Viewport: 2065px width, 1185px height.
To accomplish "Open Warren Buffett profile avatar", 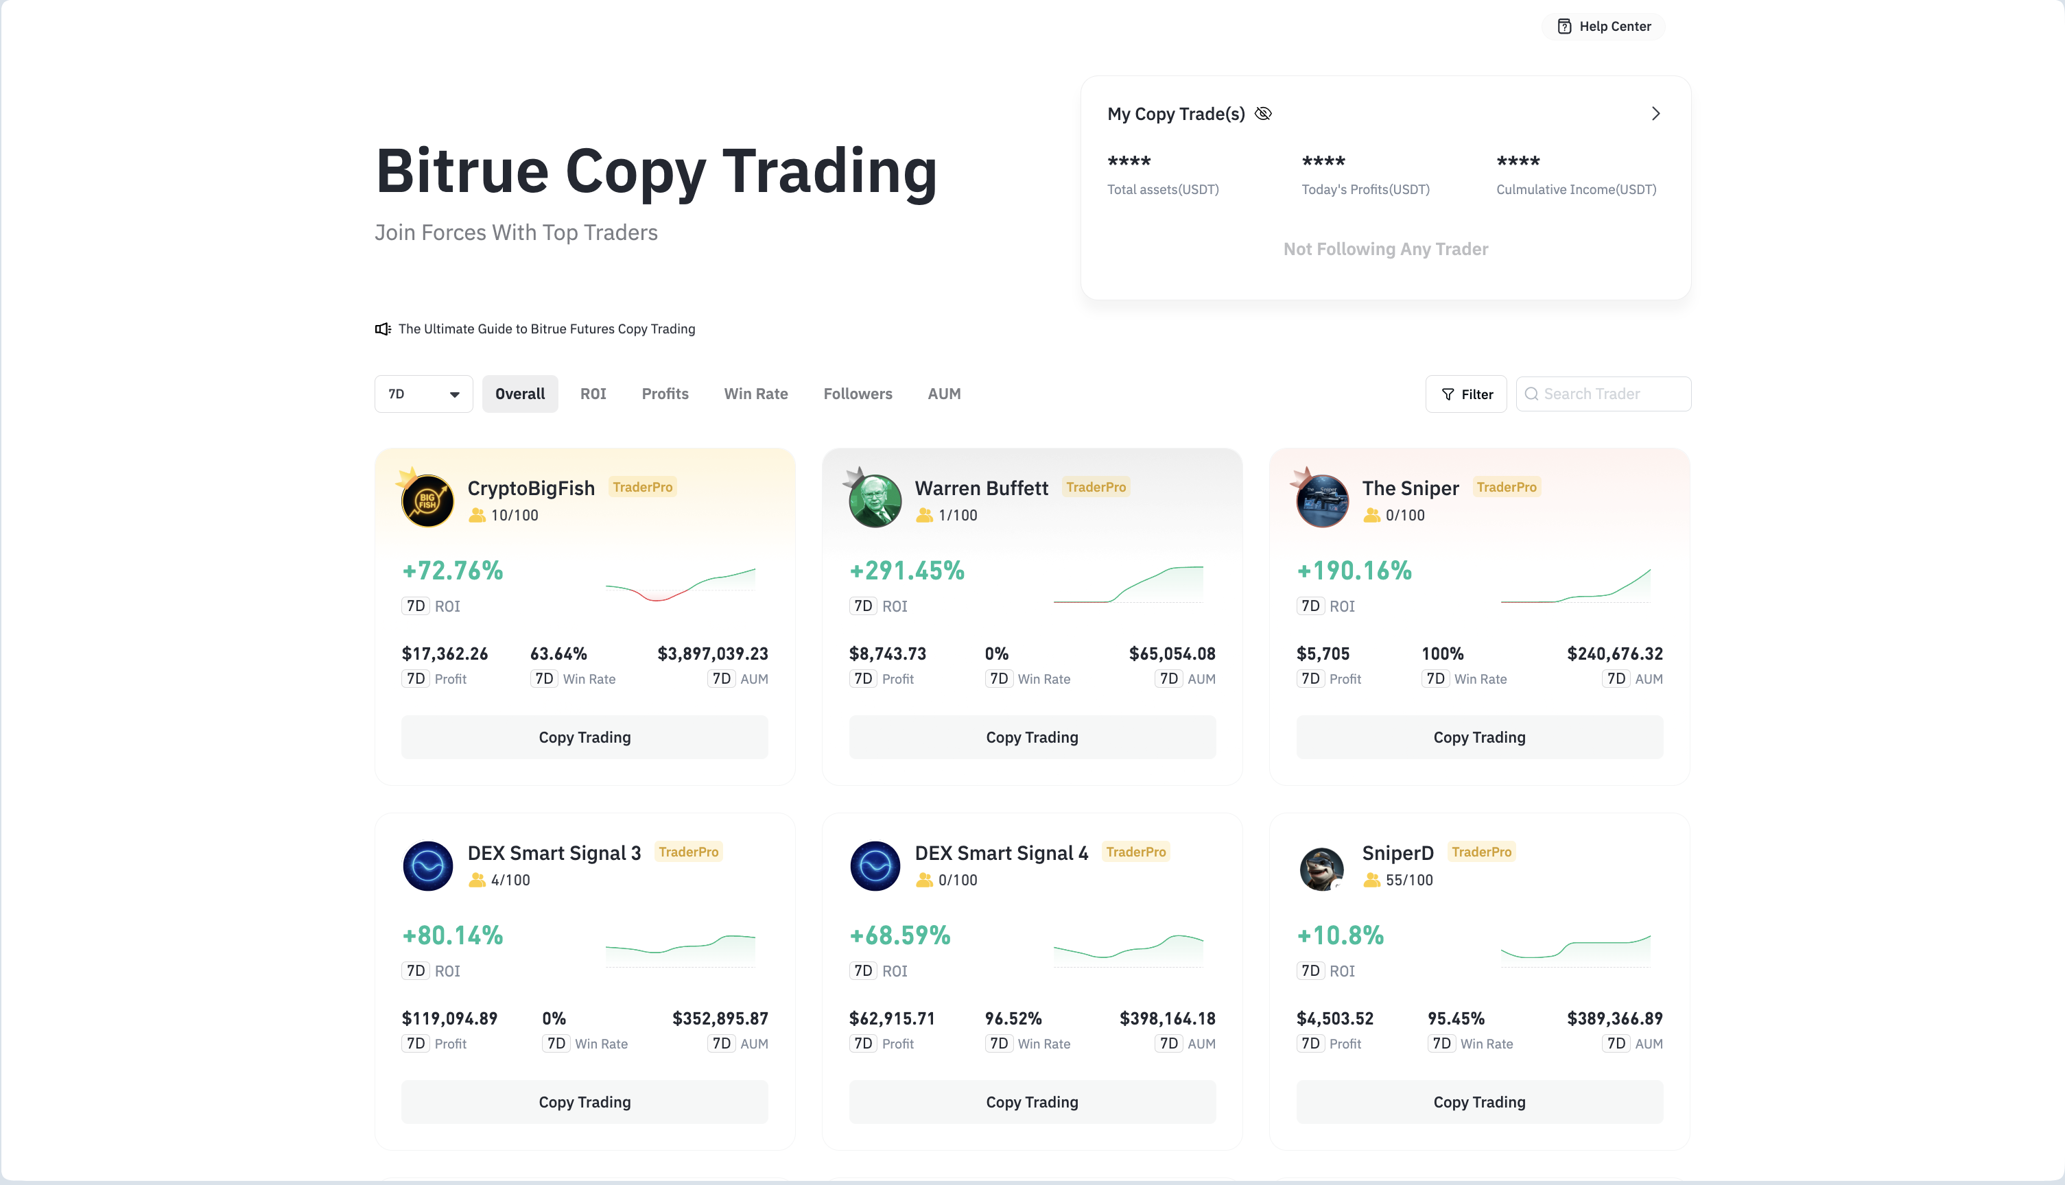I will coord(874,501).
